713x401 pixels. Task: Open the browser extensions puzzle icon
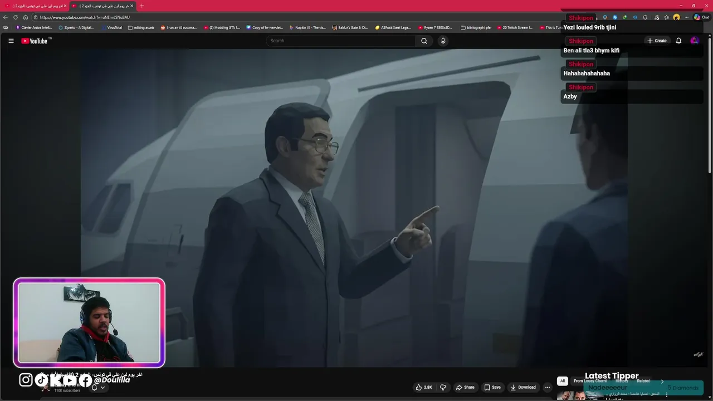(x=645, y=17)
